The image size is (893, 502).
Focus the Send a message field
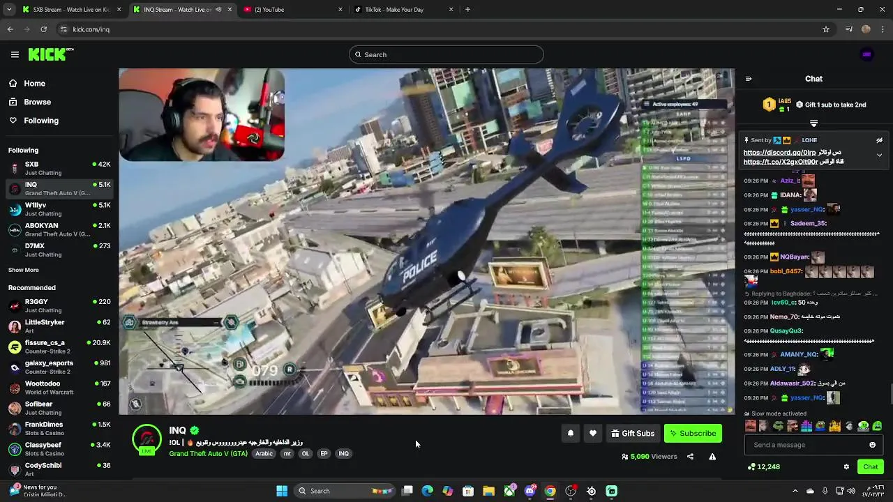(x=813, y=445)
